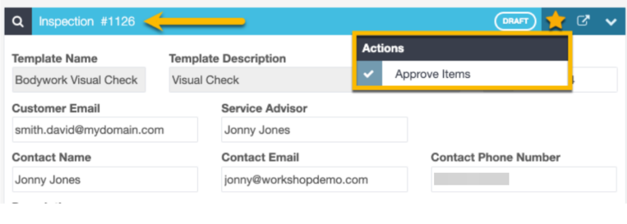
Task: Click the Service Advisor label
Action: [265, 108]
